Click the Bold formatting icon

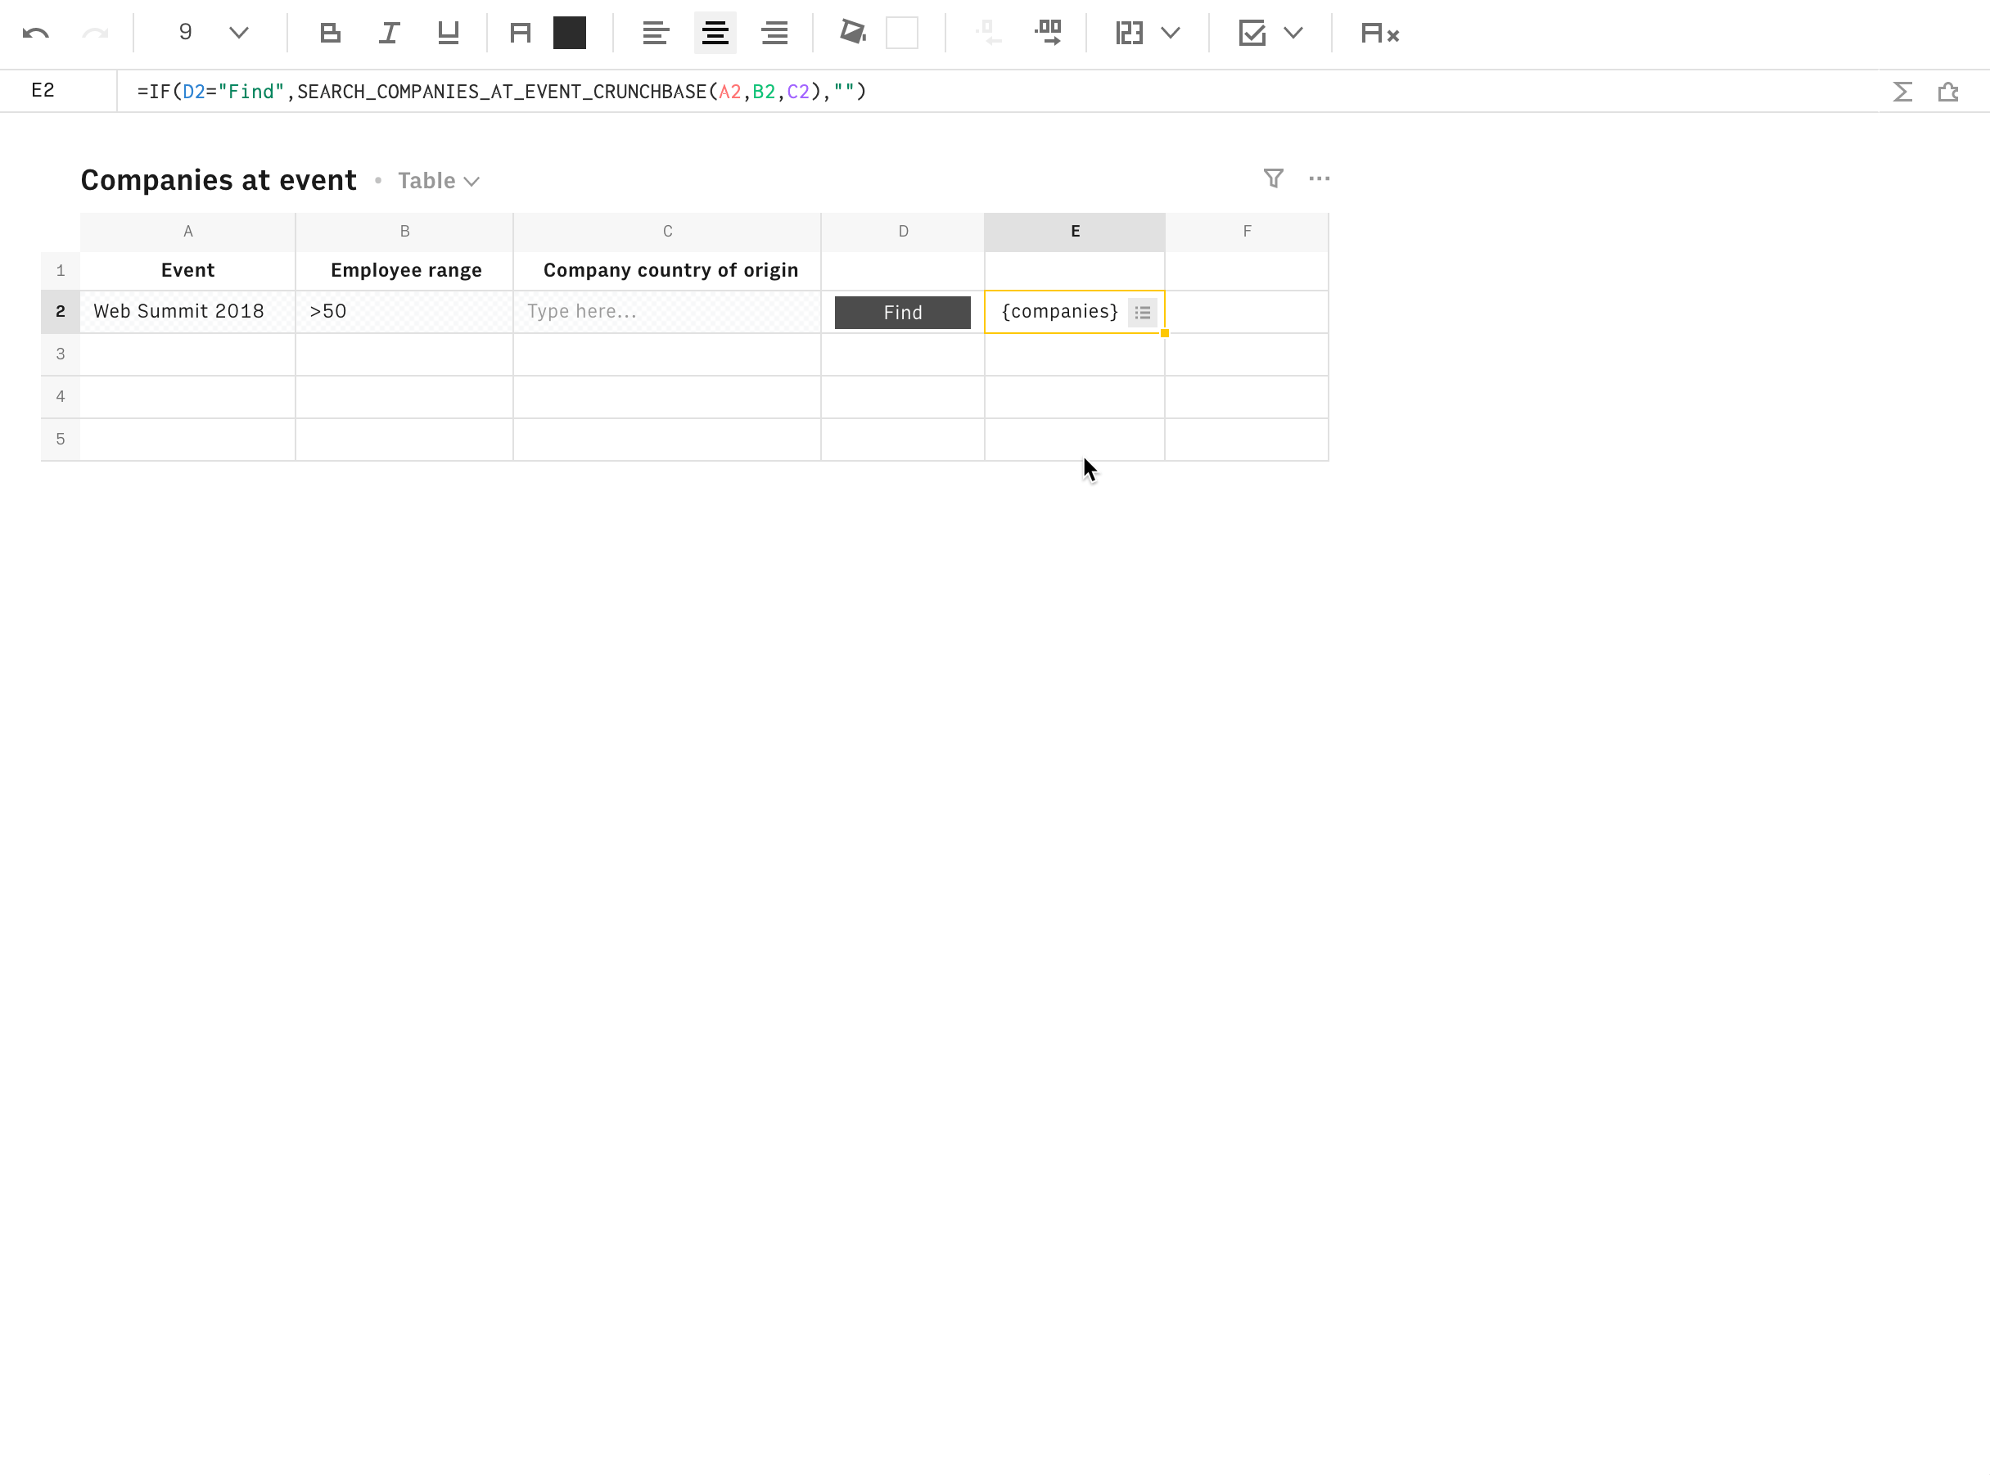click(x=330, y=33)
